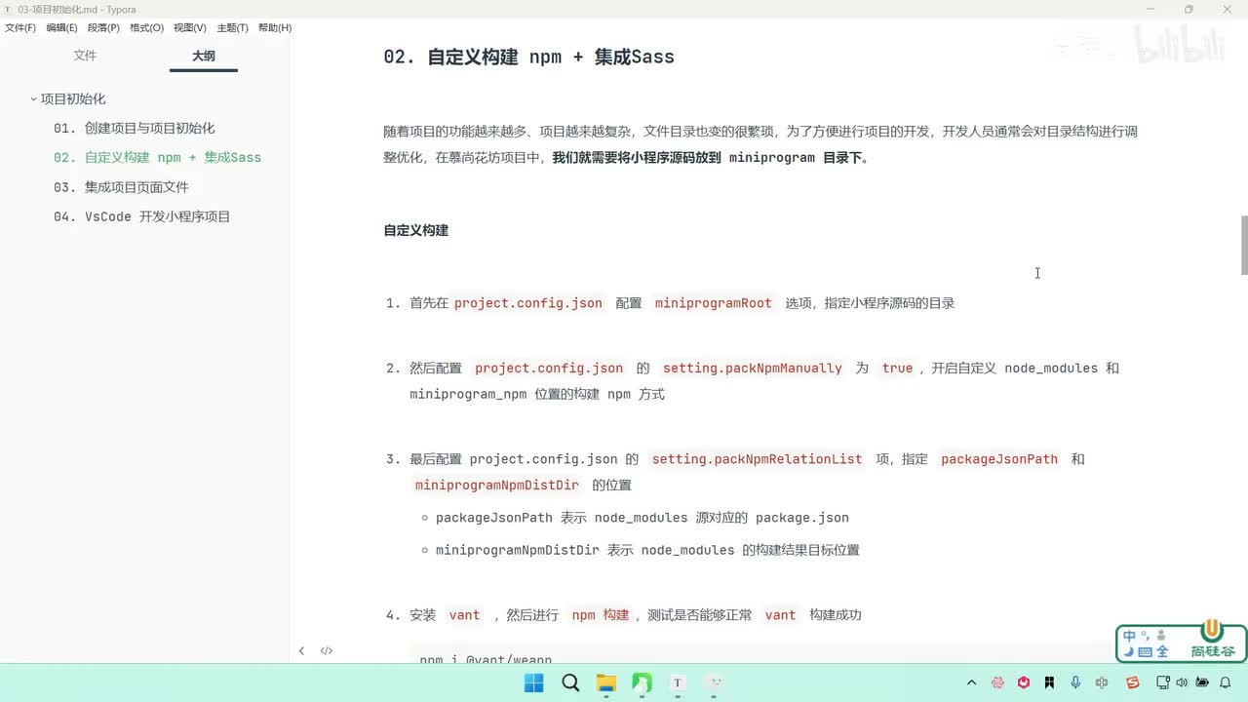Click the red inline code packageJsonPath in step 3

point(998,459)
